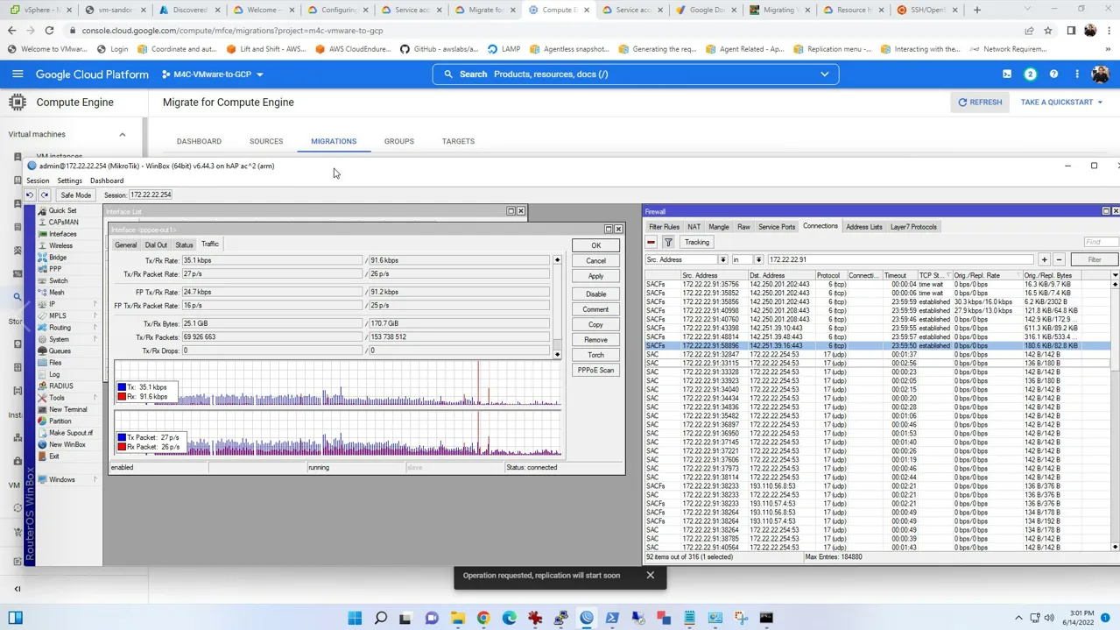Viewport: 1120px width, 630px height.
Task: Open the 'in' operator dropdown in Firewall filter
Action: click(758, 259)
